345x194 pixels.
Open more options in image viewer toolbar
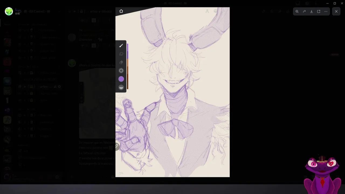point(326,12)
